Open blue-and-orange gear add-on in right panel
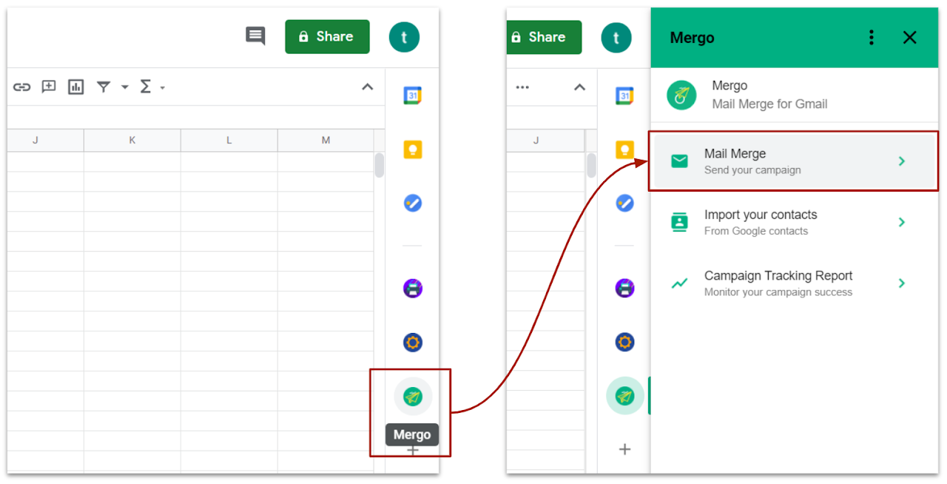The width and height of the screenshot is (947, 484). click(x=624, y=343)
